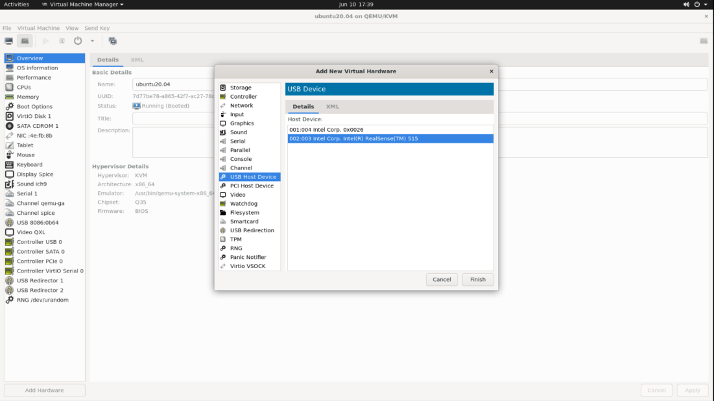Select Video in hardware type list
The height and width of the screenshot is (401, 714).
[250, 195]
